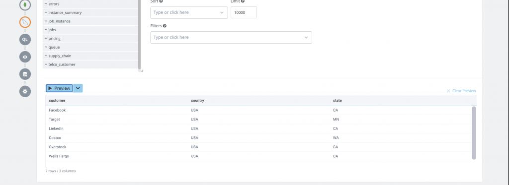This screenshot has height=185, width=509.
Task: Select the Wells Fargo customer cell
Action: click(59, 156)
